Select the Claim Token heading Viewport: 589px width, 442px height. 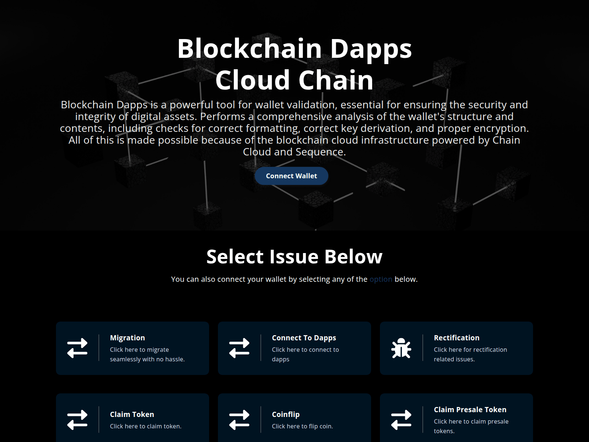[132, 414]
